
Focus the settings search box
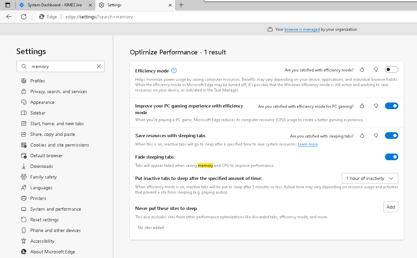click(x=60, y=66)
